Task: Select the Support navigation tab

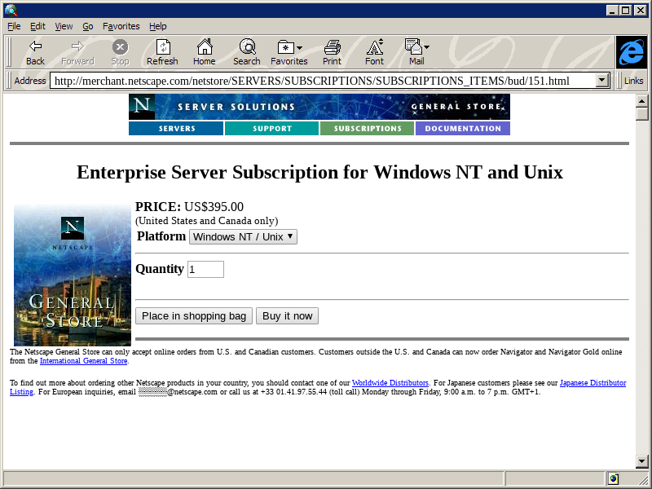Action: pos(271,129)
